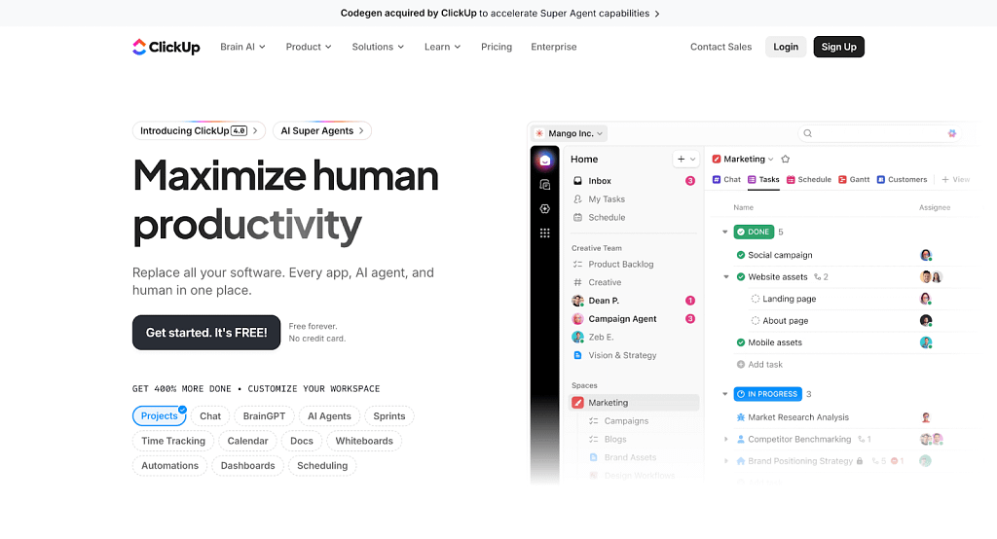This screenshot has height=539, width=997.
Task: Open the Marketing header dropdown
Action: [x=743, y=159]
